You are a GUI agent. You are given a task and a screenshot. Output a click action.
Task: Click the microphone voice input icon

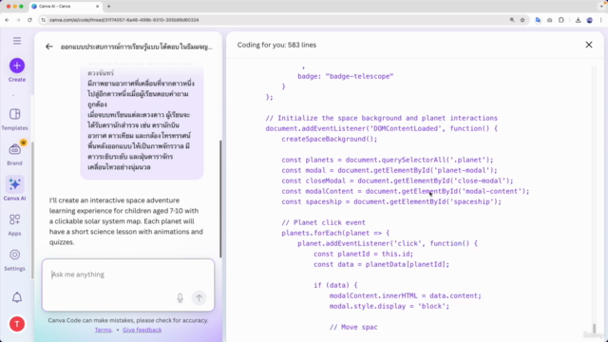tap(180, 297)
